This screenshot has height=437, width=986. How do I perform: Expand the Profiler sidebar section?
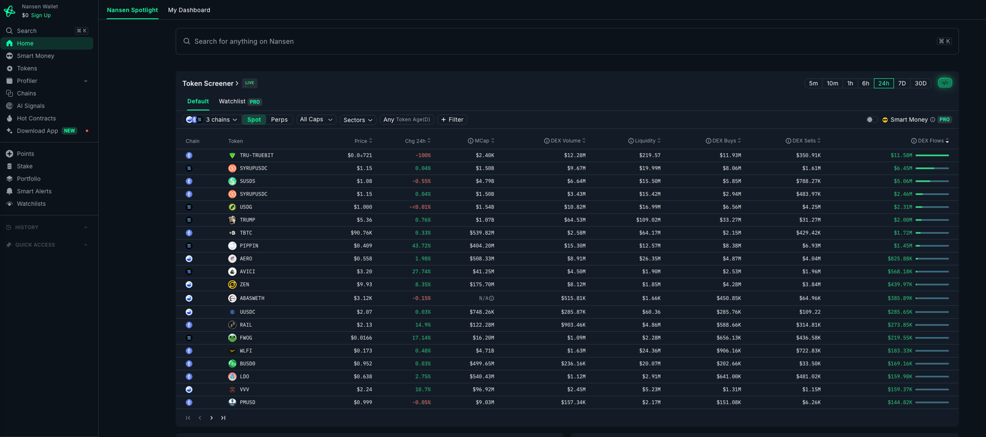[86, 81]
